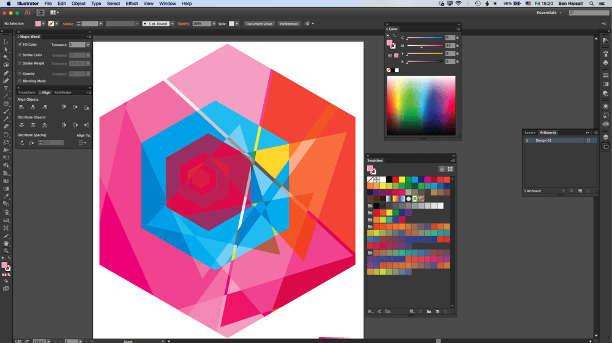Open stroke weight dropdown in control bar

tap(101, 24)
